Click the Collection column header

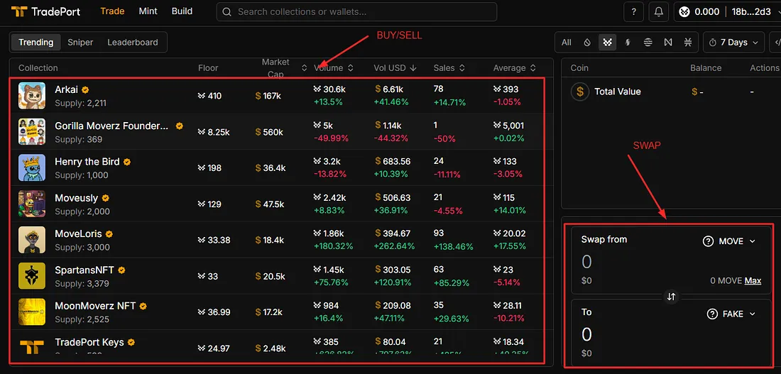38,67
